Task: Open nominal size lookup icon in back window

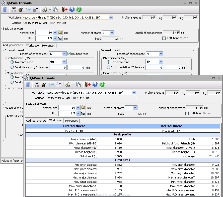Action: [x=60, y=33]
